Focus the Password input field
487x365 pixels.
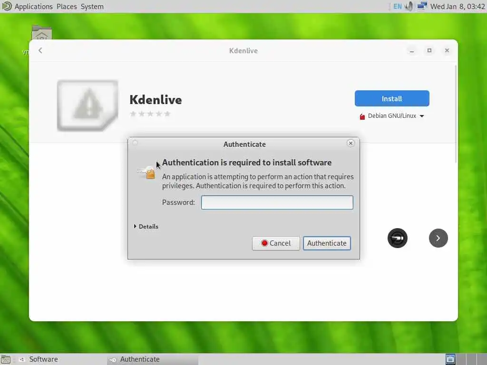[277, 202]
